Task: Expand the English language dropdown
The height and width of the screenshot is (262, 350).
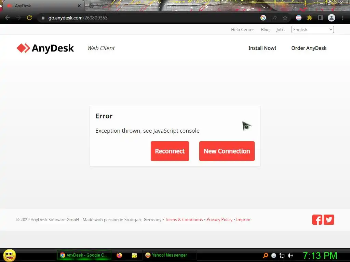Action: (312, 29)
